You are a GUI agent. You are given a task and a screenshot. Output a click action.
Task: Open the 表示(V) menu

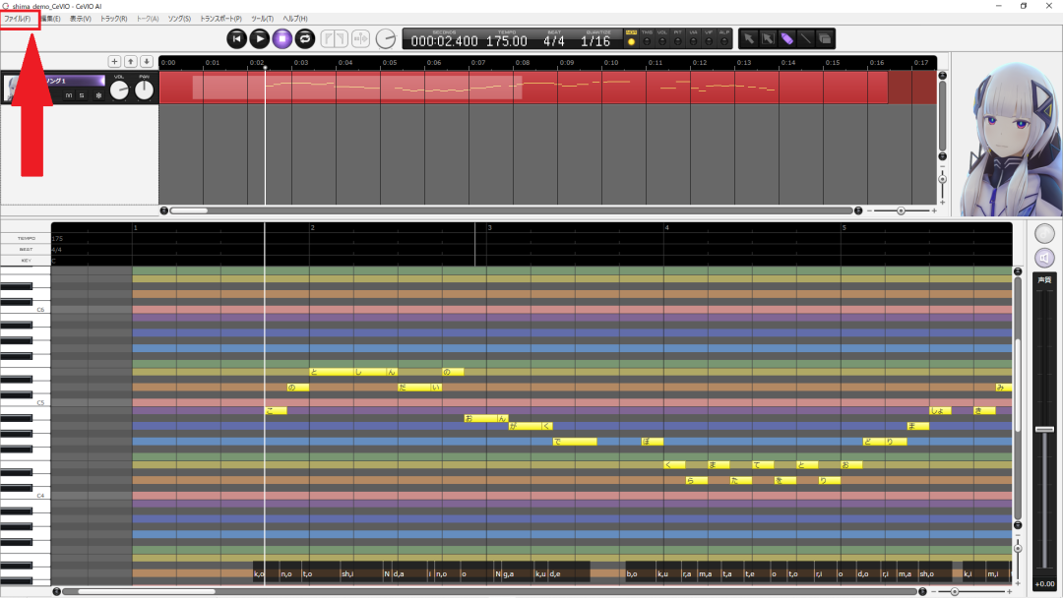[81, 19]
